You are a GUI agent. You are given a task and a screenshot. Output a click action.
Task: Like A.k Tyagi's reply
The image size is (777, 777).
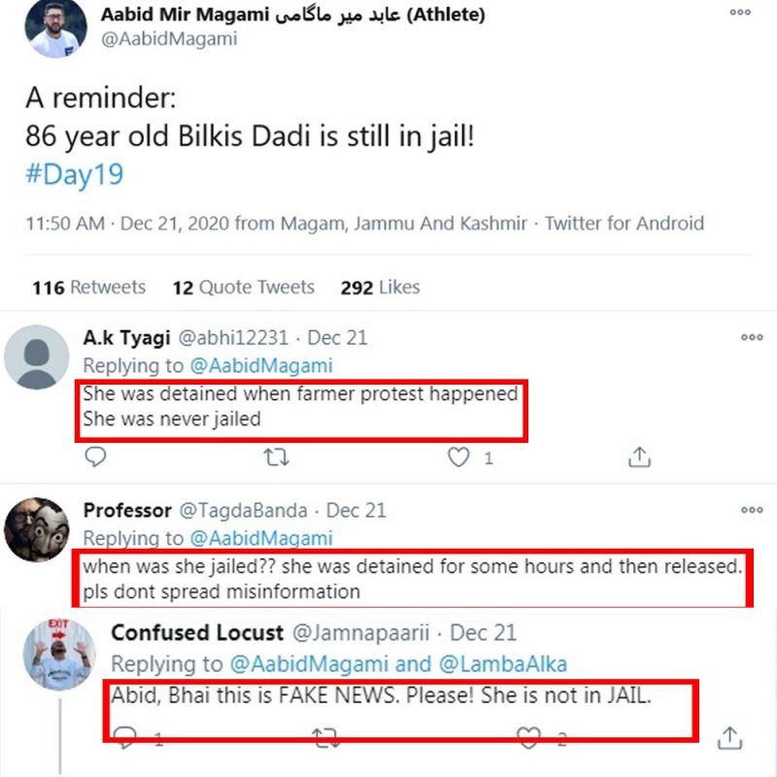point(458,456)
